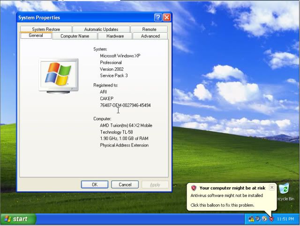The image size is (300, 226).
Task: Click the 'Version 2002' text
Action: pyautogui.click(x=112, y=69)
